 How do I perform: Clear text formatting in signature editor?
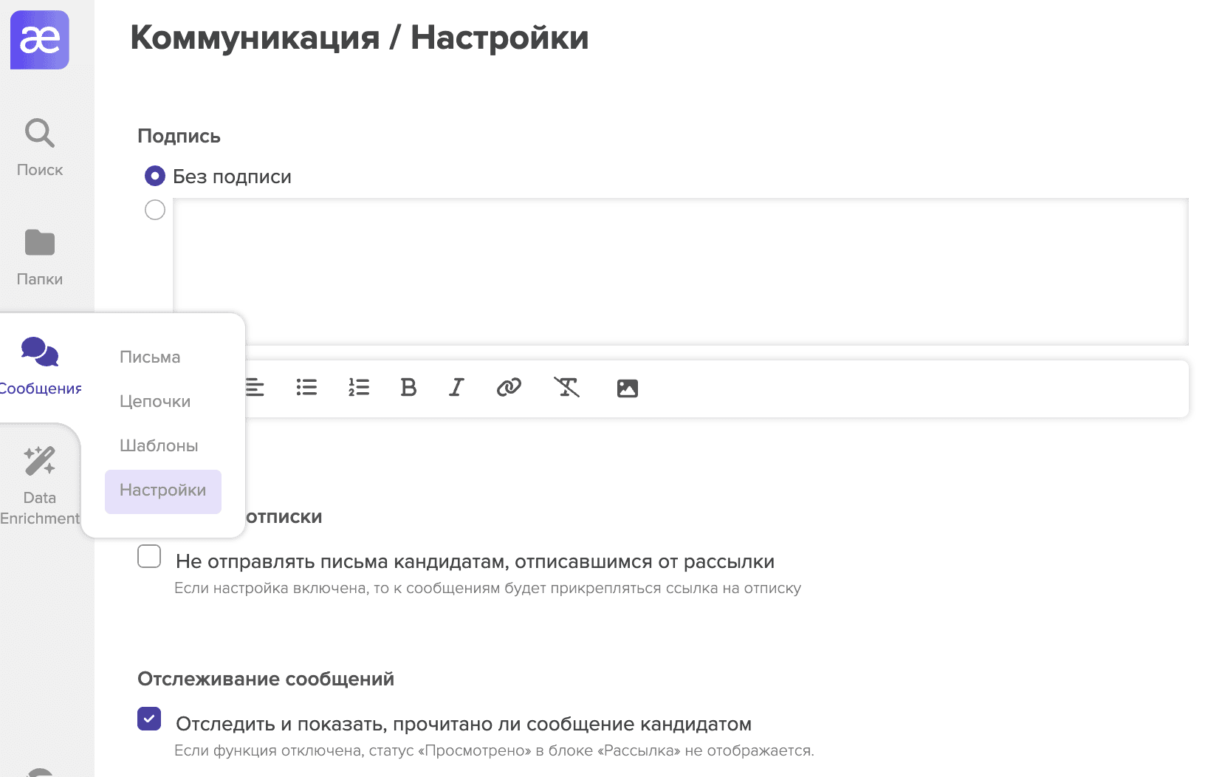coord(566,388)
